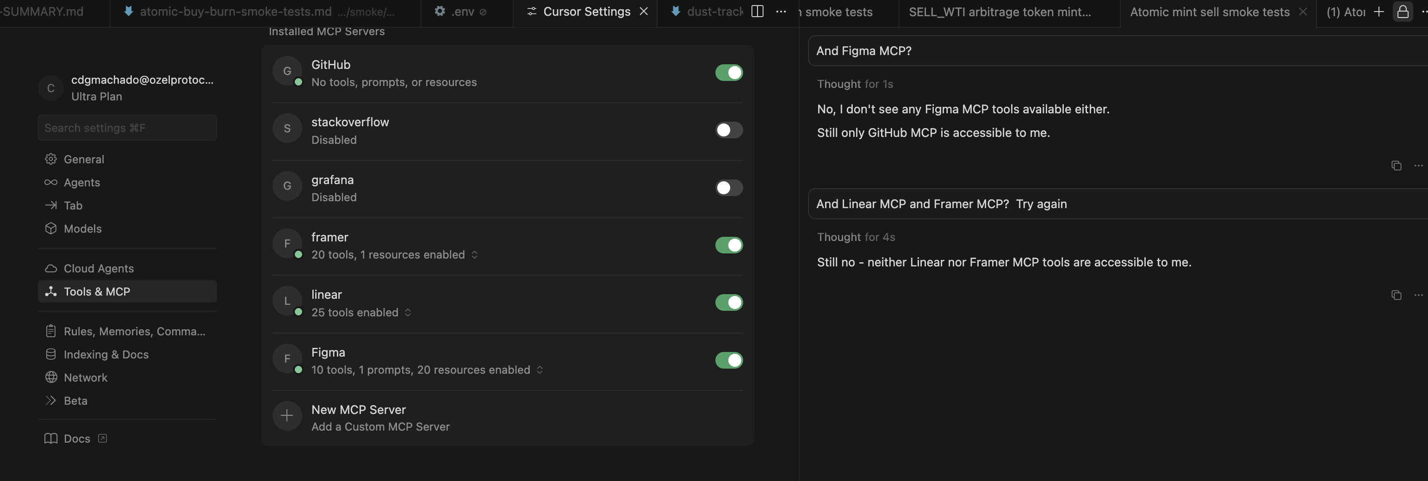
Task: Focus the Search settings field
Action: 127,128
